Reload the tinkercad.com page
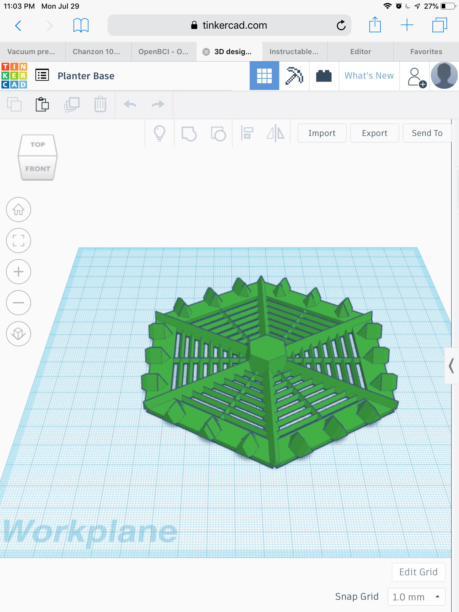The image size is (459, 612). [x=341, y=25]
